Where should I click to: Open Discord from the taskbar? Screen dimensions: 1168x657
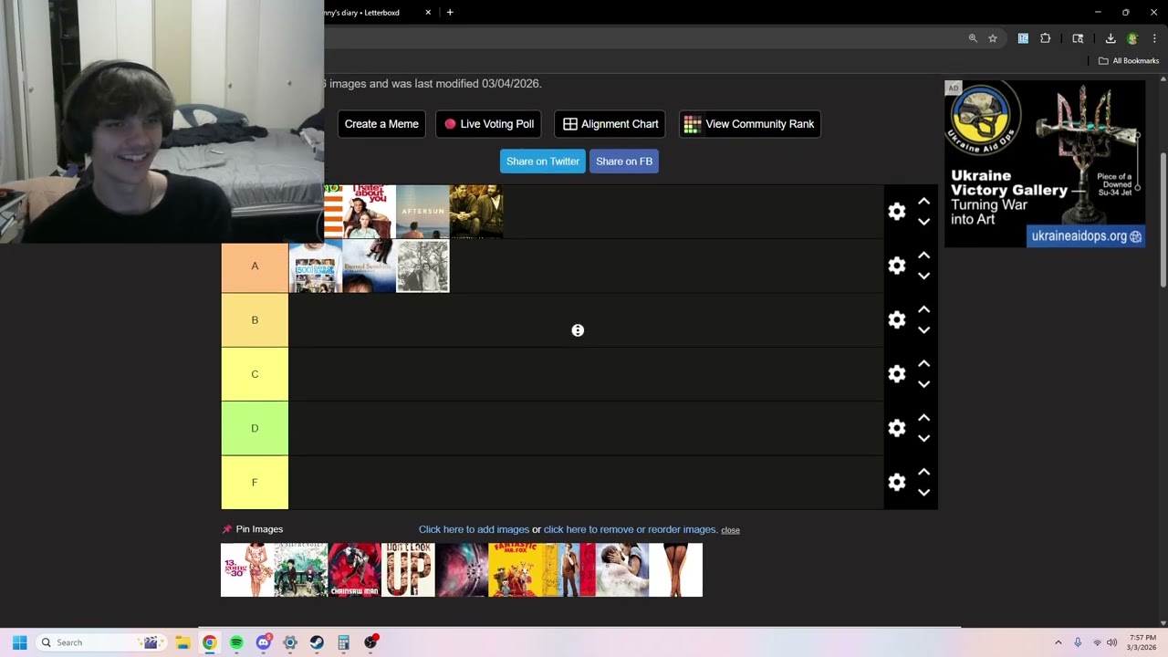click(264, 642)
